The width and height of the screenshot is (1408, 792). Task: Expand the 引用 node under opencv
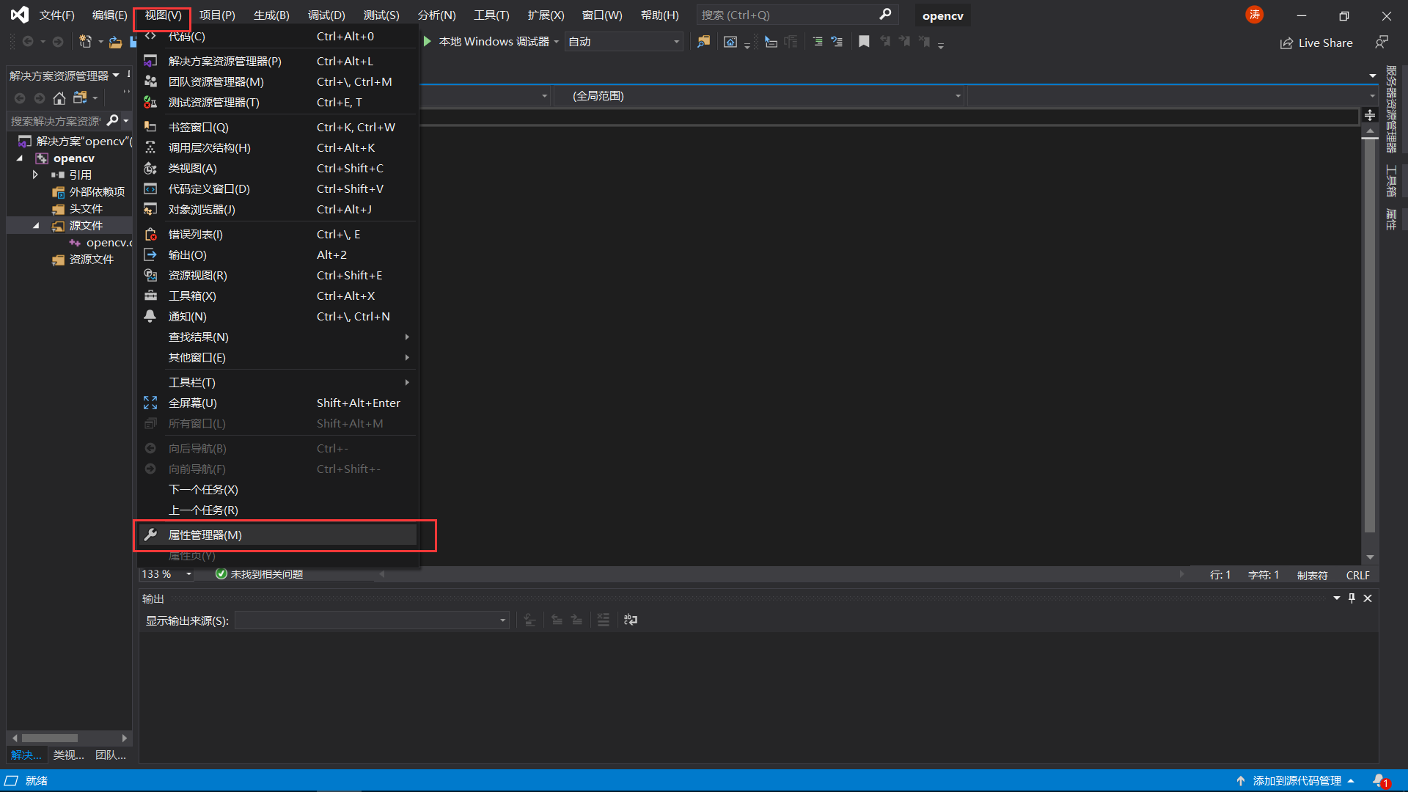click(x=34, y=175)
